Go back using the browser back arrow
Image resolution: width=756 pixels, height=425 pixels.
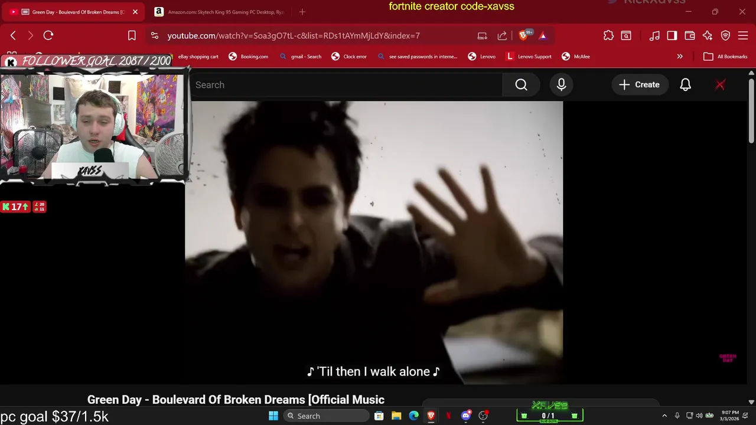point(13,35)
